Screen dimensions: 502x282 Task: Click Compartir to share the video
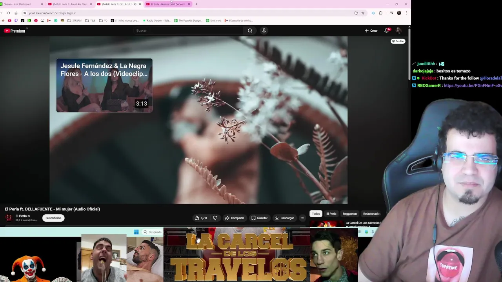[x=235, y=218]
